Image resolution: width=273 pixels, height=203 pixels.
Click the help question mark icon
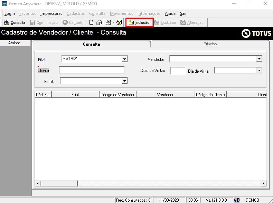[x=119, y=22]
